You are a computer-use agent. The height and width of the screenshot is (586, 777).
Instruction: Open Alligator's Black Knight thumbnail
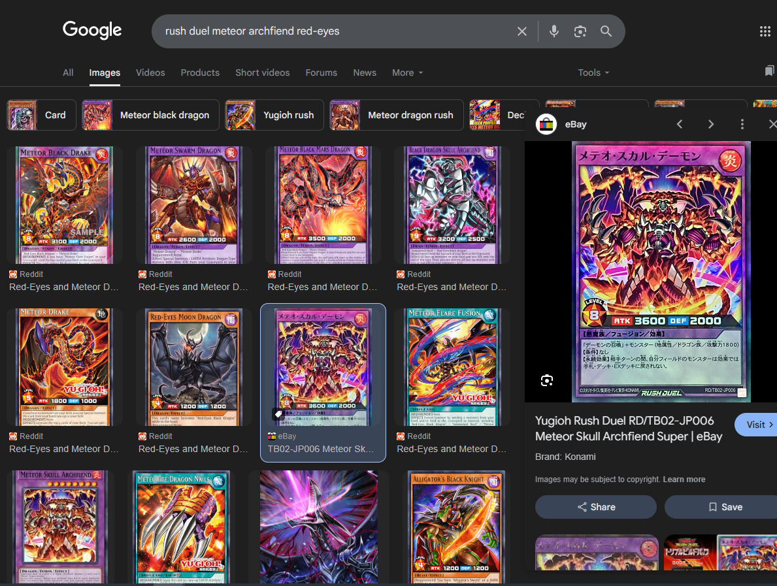pos(456,527)
